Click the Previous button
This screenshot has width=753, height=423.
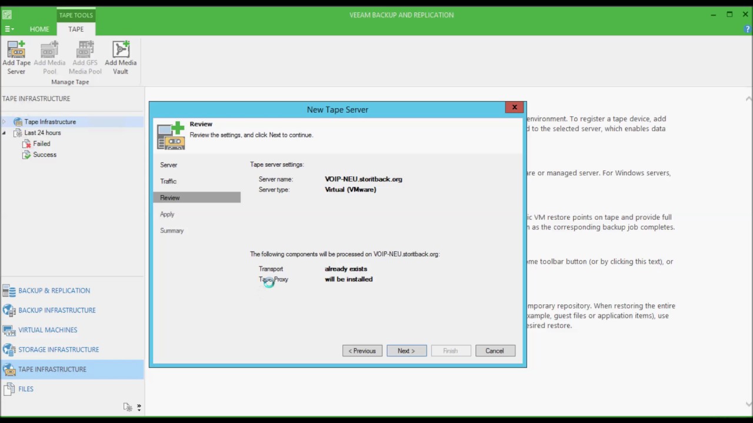[x=362, y=351]
